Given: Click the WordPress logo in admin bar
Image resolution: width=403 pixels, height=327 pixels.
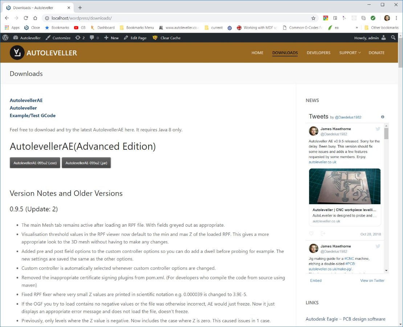Looking at the screenshot, I should click(x=5, y=38).
